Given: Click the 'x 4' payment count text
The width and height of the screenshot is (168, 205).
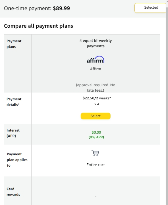Looking at the screenshot, I should pos(97,104).
